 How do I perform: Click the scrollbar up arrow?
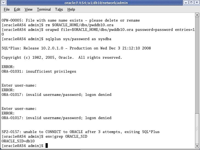197,15
